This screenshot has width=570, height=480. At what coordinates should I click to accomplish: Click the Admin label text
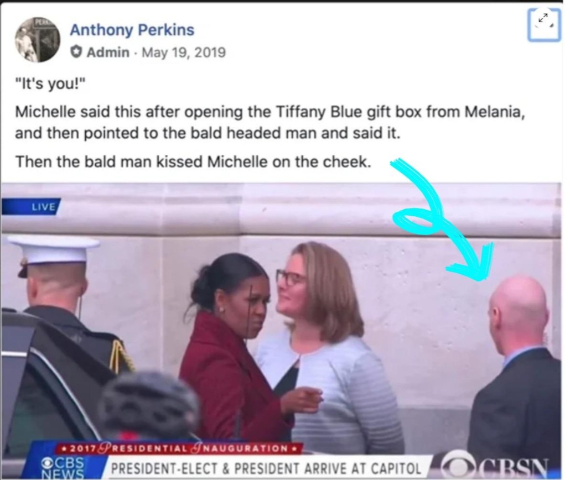(x=108, y=53)
